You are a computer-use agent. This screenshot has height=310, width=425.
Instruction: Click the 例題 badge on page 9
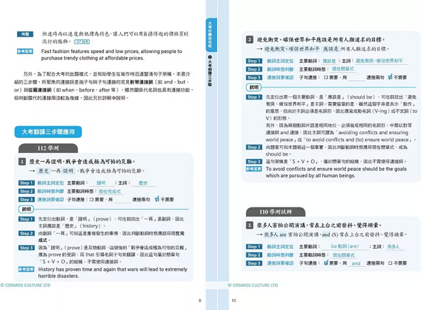[25, 34]
